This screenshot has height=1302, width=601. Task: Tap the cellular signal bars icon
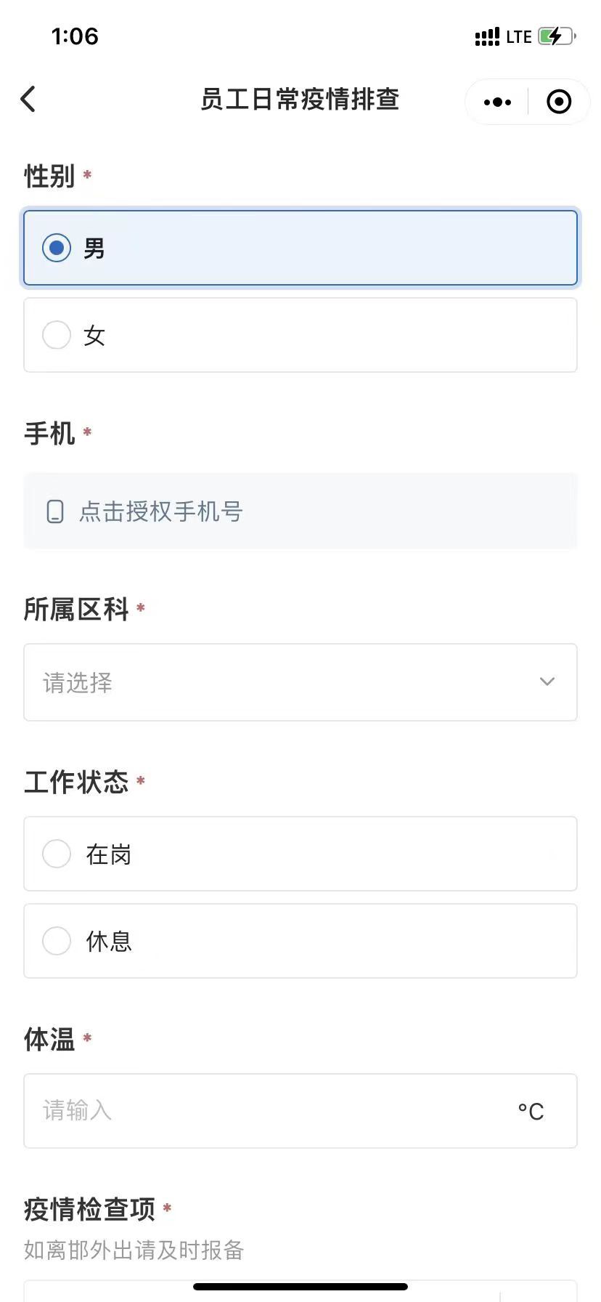(x=487, y=37)
